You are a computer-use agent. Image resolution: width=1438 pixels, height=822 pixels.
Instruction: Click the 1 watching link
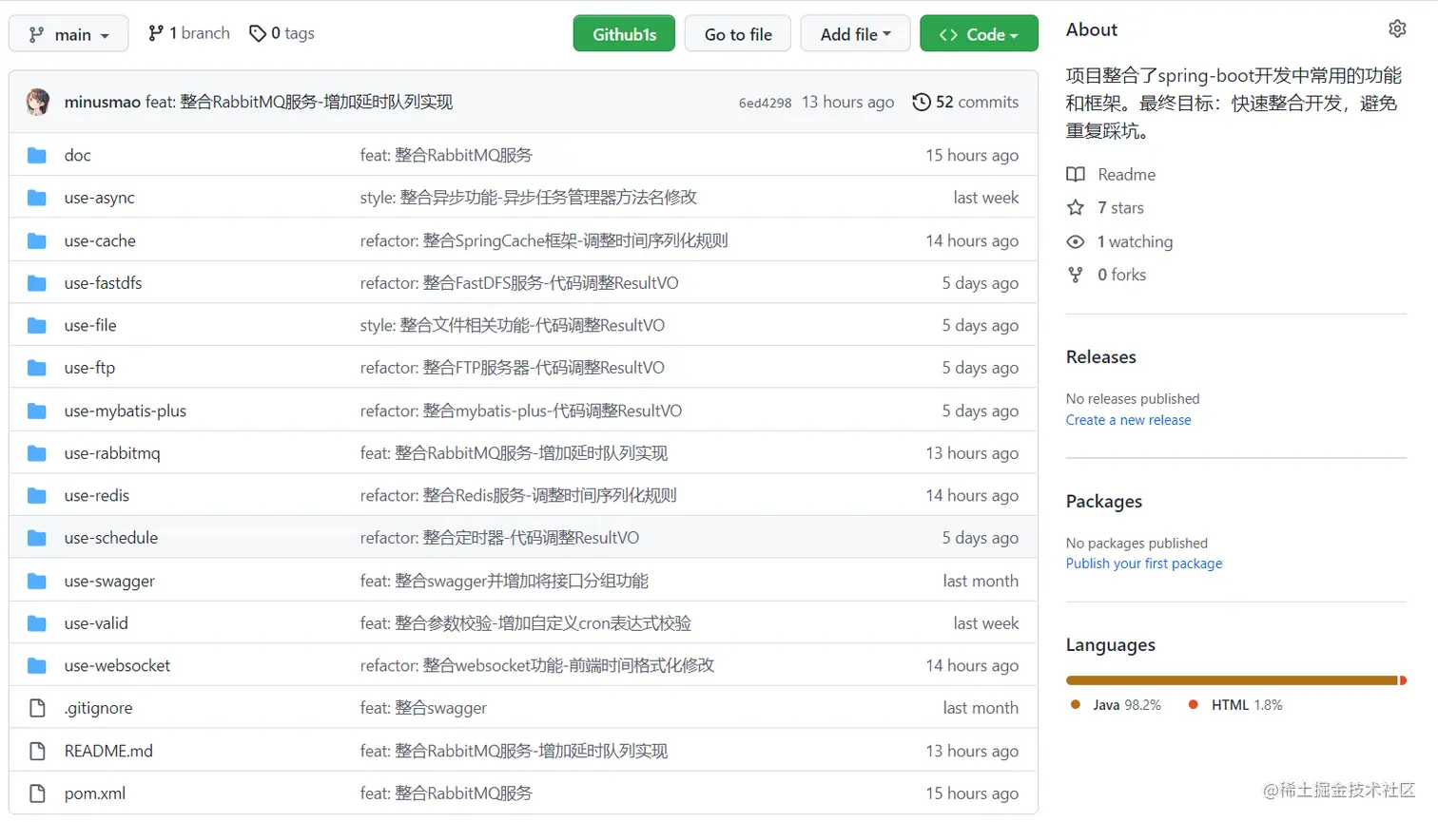point(1135,241)
